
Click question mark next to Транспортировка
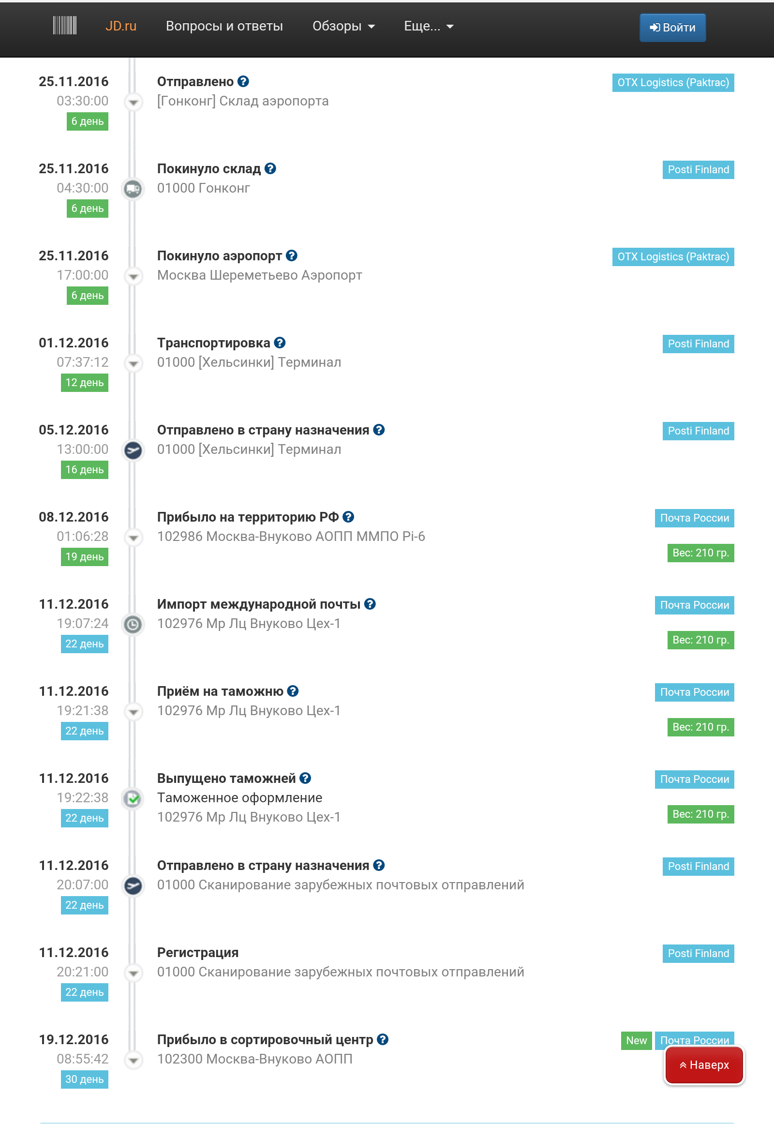point(280,343)
